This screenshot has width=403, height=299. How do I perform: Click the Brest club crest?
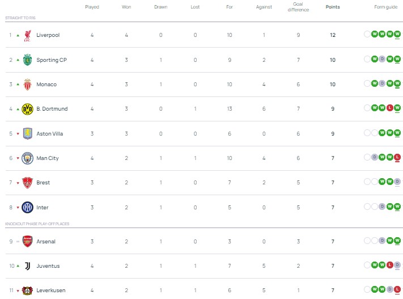(x=27, y=183)
